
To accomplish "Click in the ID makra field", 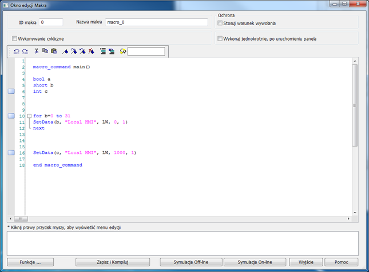I will (51, 22).
